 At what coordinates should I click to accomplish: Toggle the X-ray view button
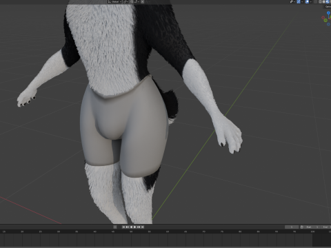coord(315,1)
